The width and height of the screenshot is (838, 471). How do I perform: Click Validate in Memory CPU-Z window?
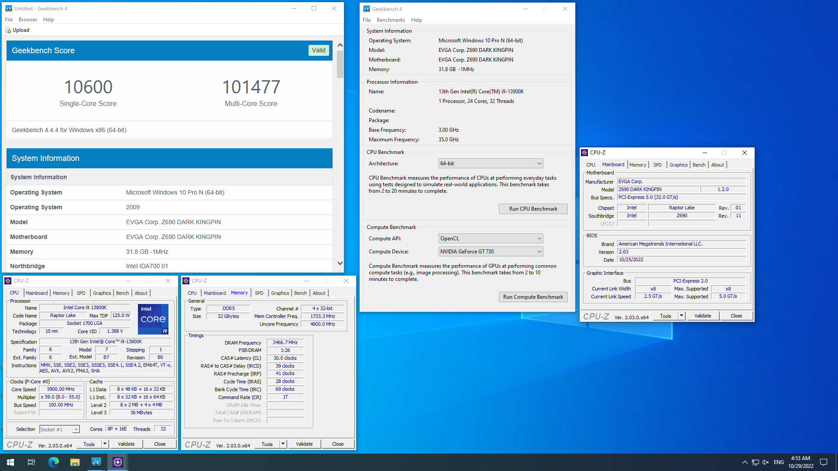coord(304,444)
